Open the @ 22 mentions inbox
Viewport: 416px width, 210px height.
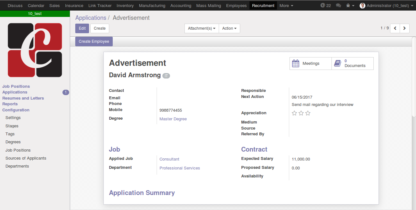click(326, 6)
